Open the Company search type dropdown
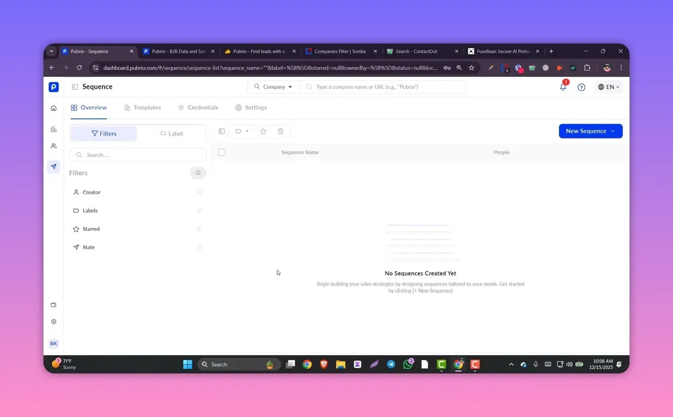Image resolution: width=673 pixels, height=417 pixels. click(x=273, y=87)
